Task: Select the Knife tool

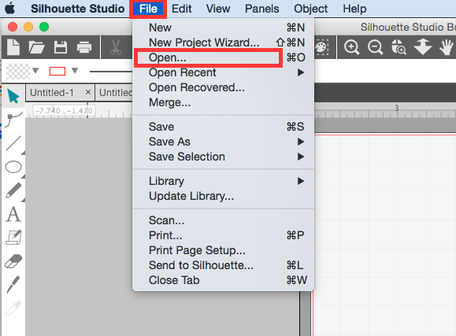Action: [x=13, y=284]
